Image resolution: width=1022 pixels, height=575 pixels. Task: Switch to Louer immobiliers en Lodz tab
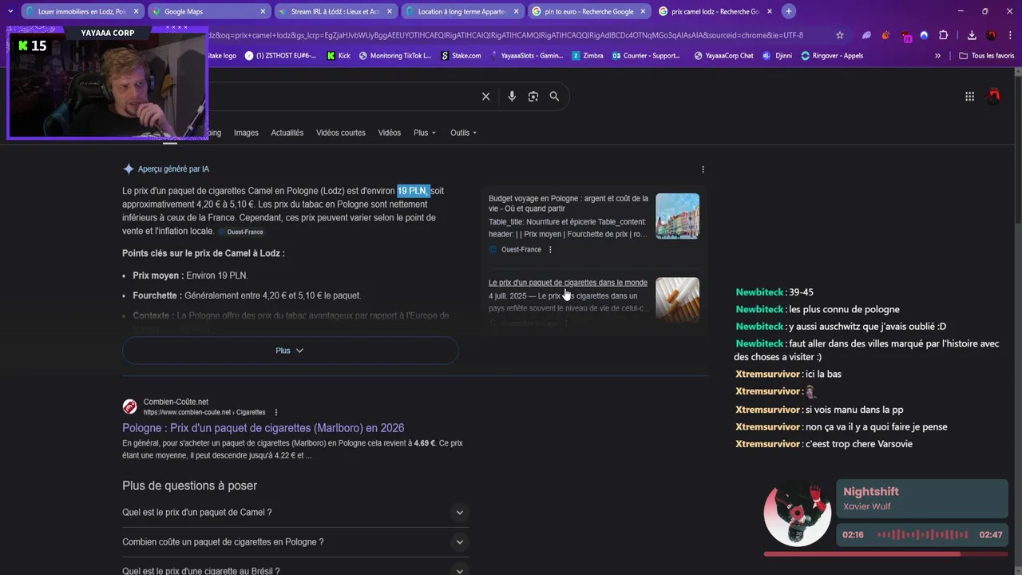click(82, 11)
